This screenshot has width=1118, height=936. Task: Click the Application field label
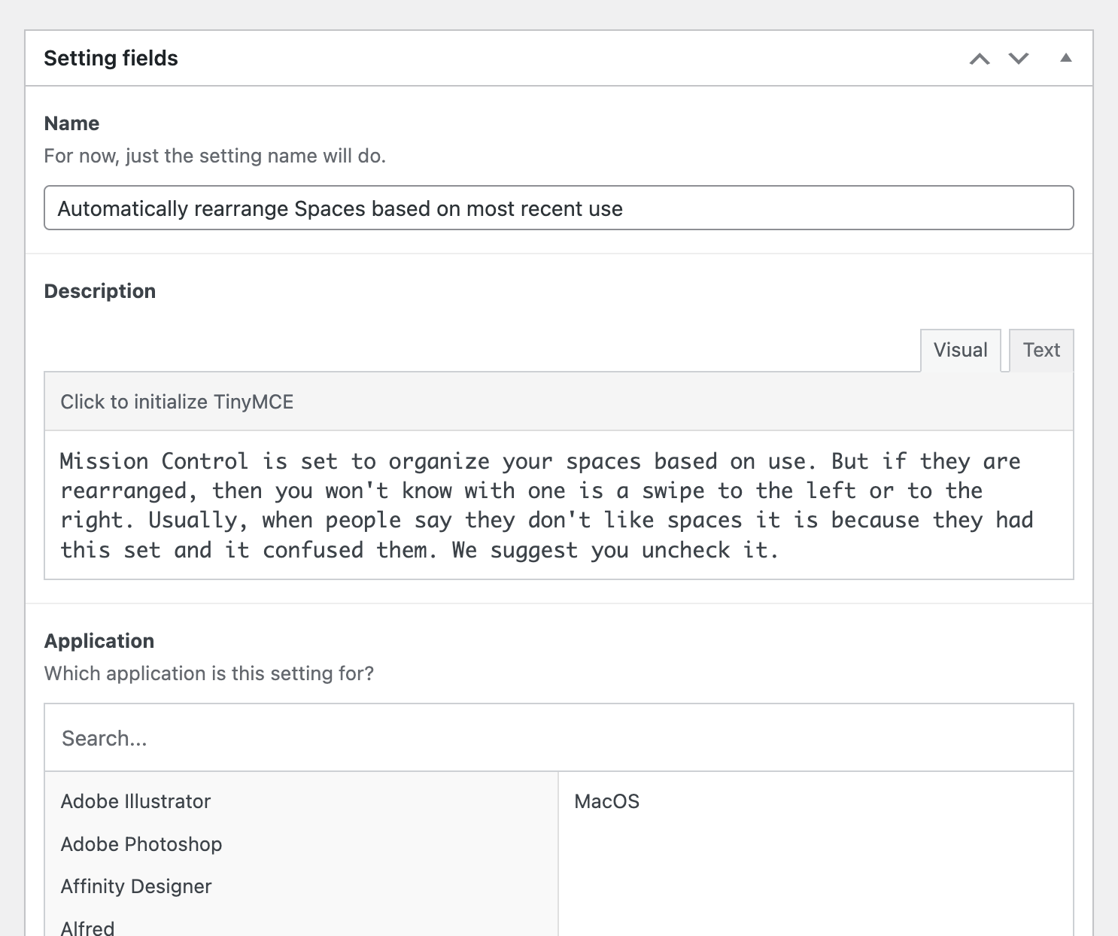point(99,641)
